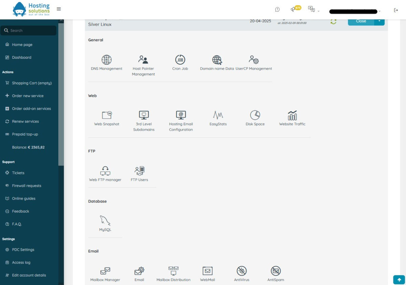Open AntiSpam settings
This screenshot has width=406, height=285.
[275, 271]
